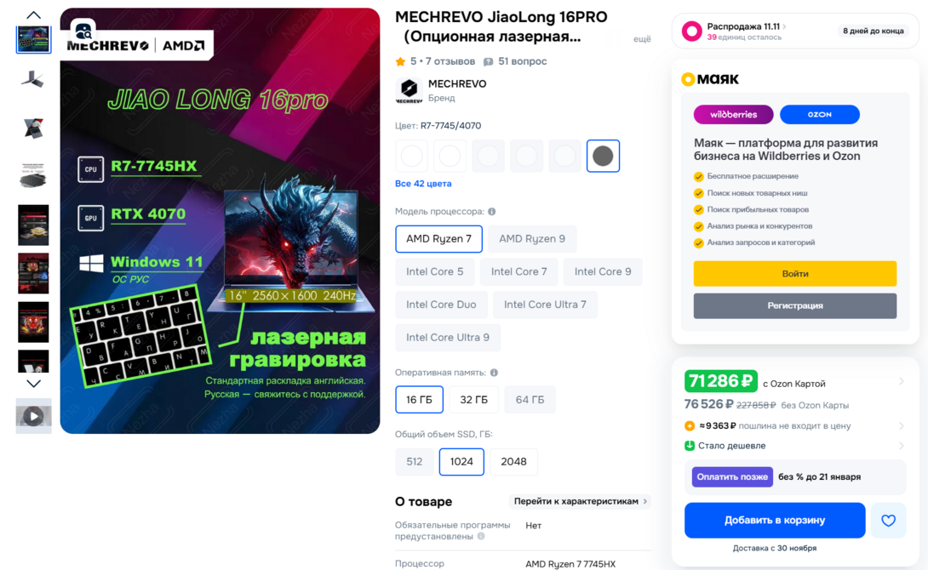
Task: Switch to the OZON tab
Action: (x=820, y=115)
